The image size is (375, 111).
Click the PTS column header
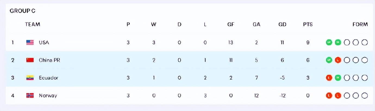(x=308, y=24)
